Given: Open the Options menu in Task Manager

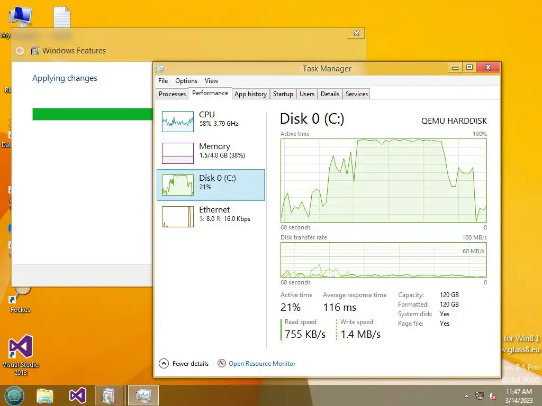Looking at the screenshot, I should [x=186, y=81].
